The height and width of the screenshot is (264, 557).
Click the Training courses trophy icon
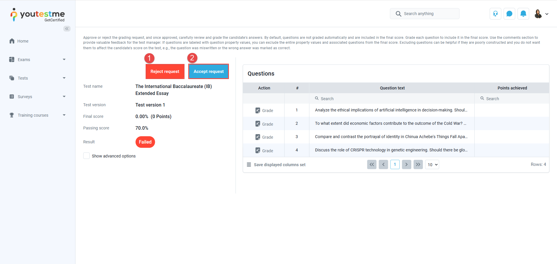point(12,115)
